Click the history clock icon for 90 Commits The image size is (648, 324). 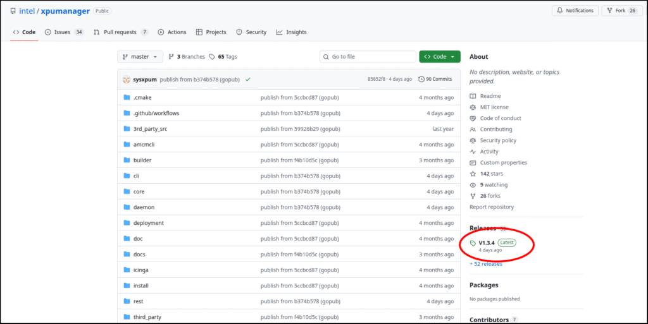[421, 79]
